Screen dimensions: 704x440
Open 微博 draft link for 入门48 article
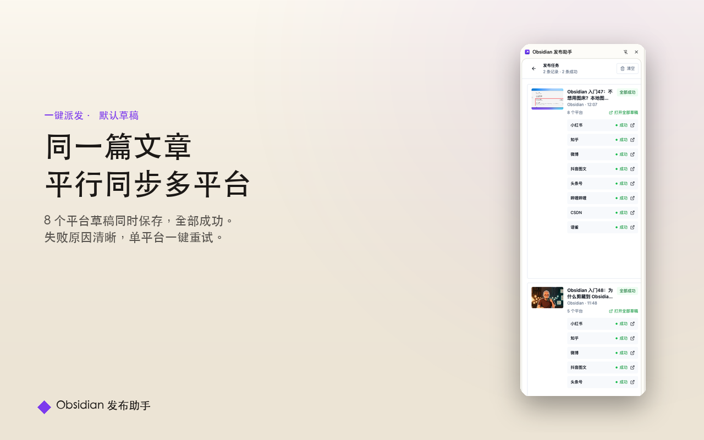[x=632, y=353]
